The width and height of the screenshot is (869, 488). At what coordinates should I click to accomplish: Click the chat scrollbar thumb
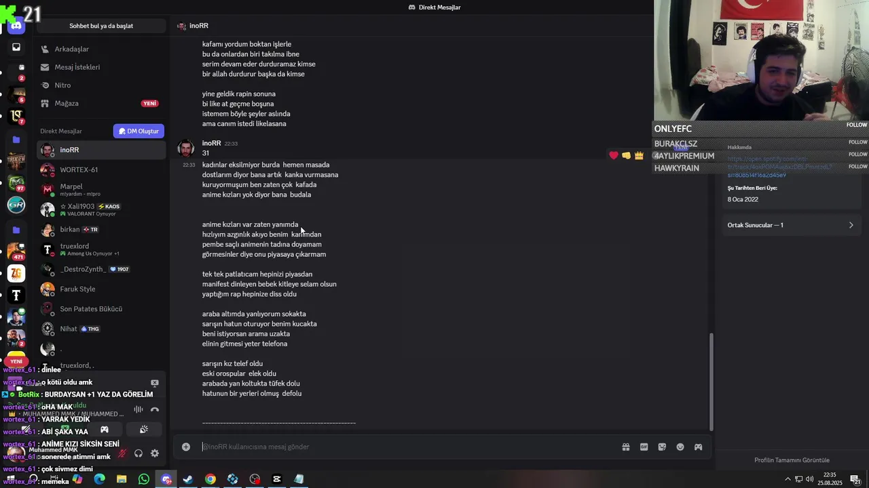711,381
